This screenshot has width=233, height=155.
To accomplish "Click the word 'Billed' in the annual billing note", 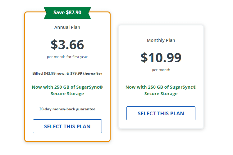I will pyautogui.click(x=38, y=73).
